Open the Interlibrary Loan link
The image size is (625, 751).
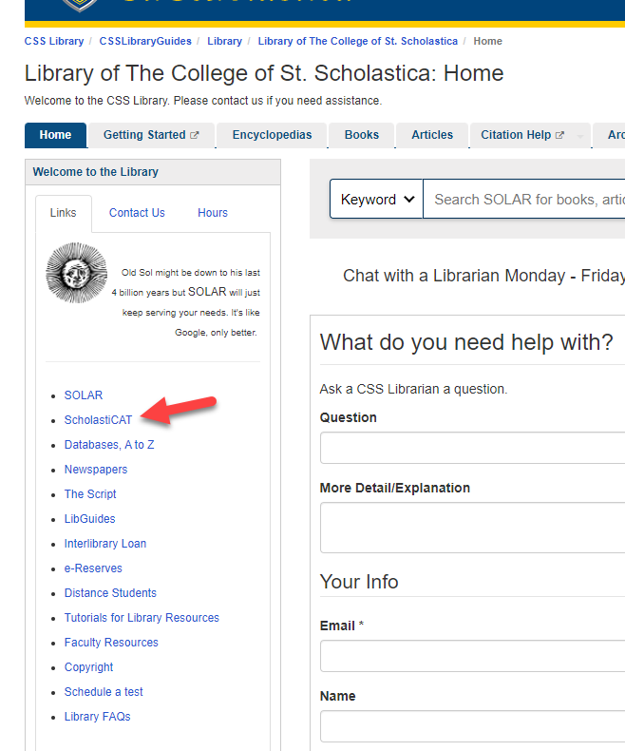click(x=105, y=544)
